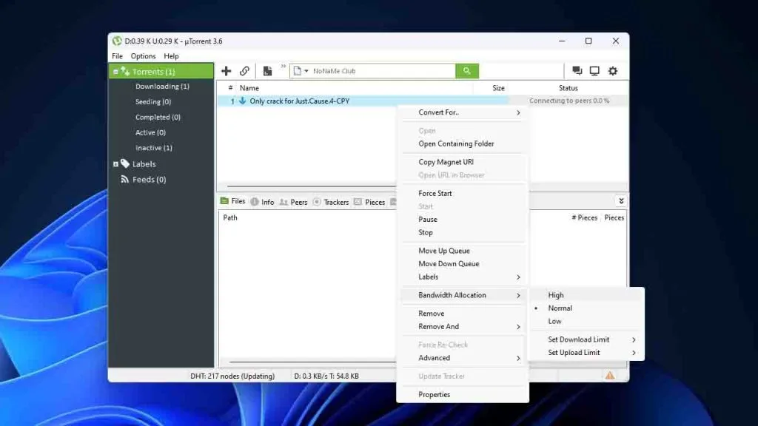Click the Add Torrent from URL link icon
This screenshot has width=758, height=426.
244,71
